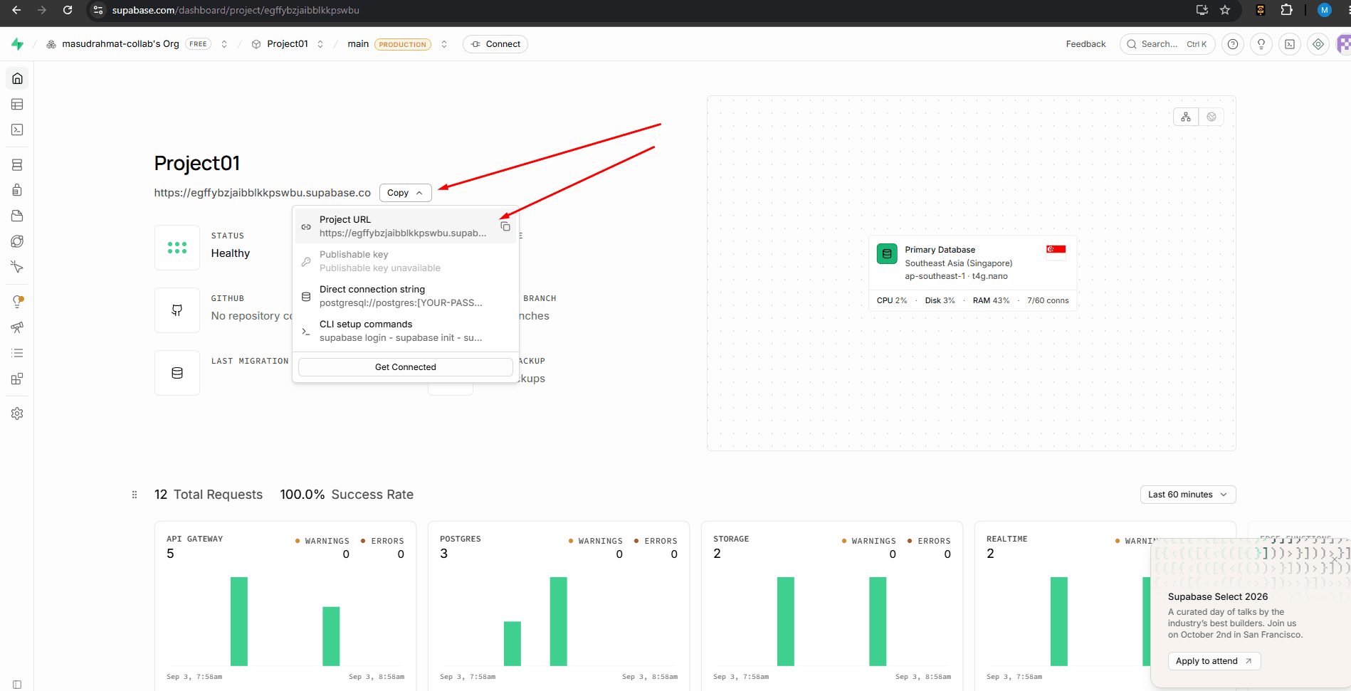Open the Database sidebar icon
Image resolution: width=1351 pixels, height=691 pixels.
[17, 164]
